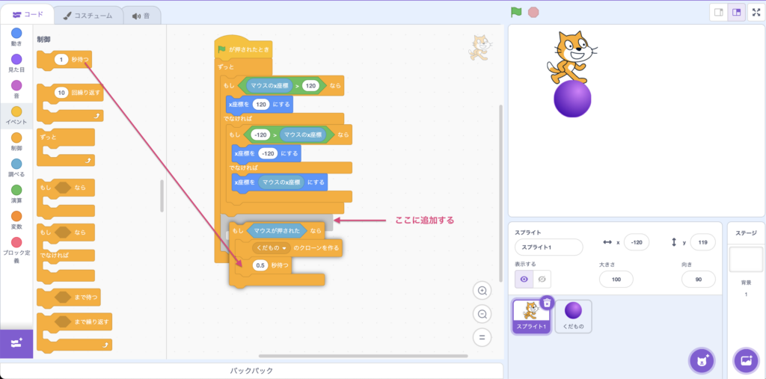Select the 演算 block category
The height and width of the screenshot is (379, 766).
(16, 194)
